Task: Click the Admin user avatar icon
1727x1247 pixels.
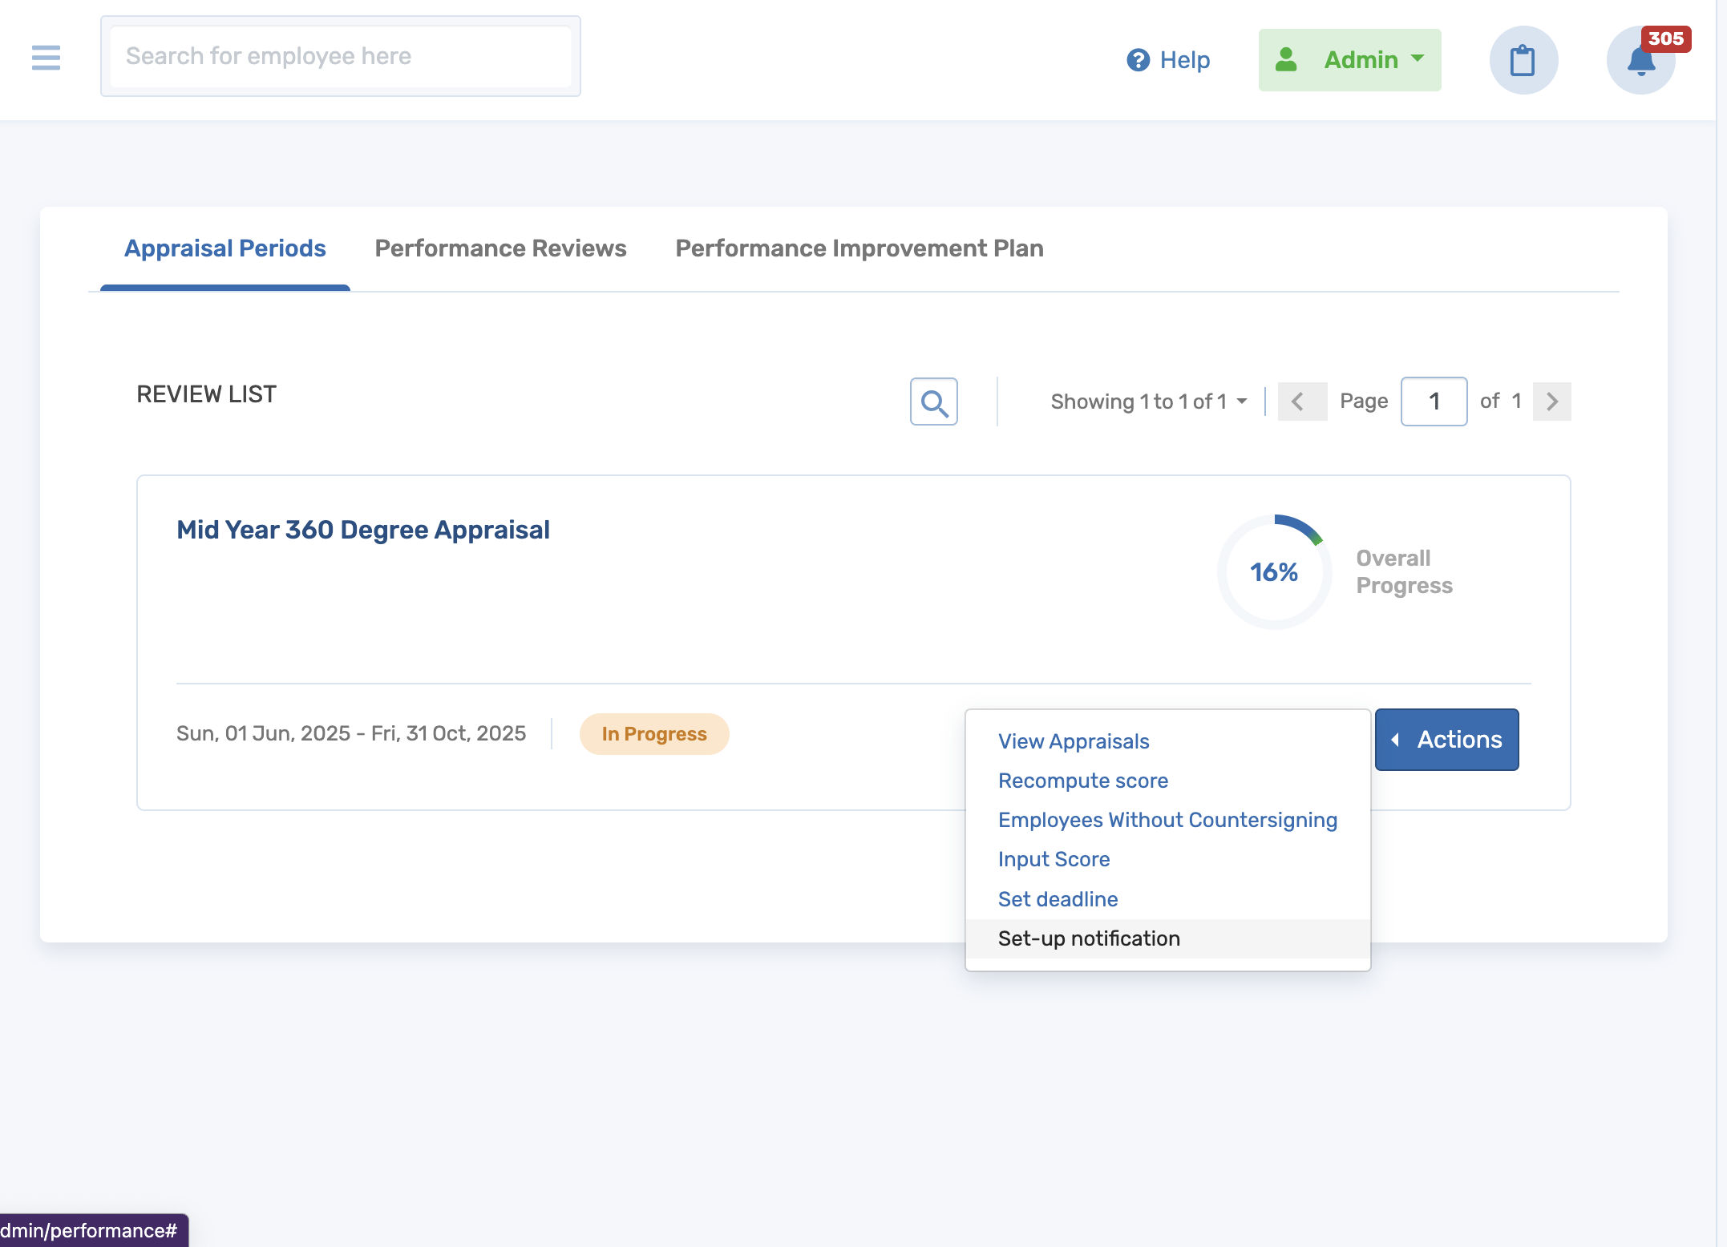Action: [1286, 60]
